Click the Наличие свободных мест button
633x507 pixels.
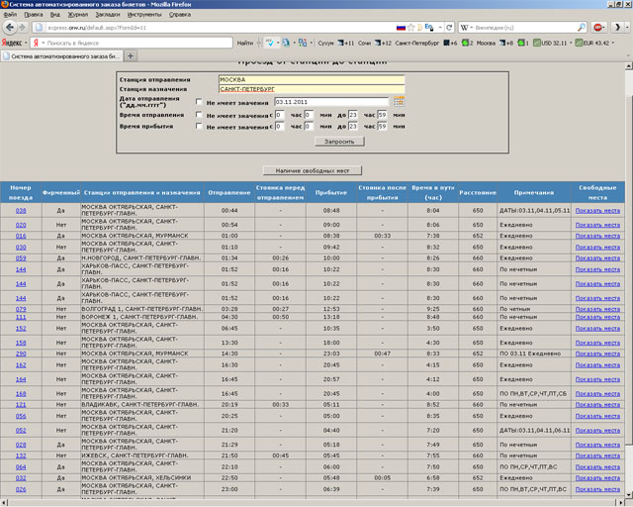[x=313, y=171]
